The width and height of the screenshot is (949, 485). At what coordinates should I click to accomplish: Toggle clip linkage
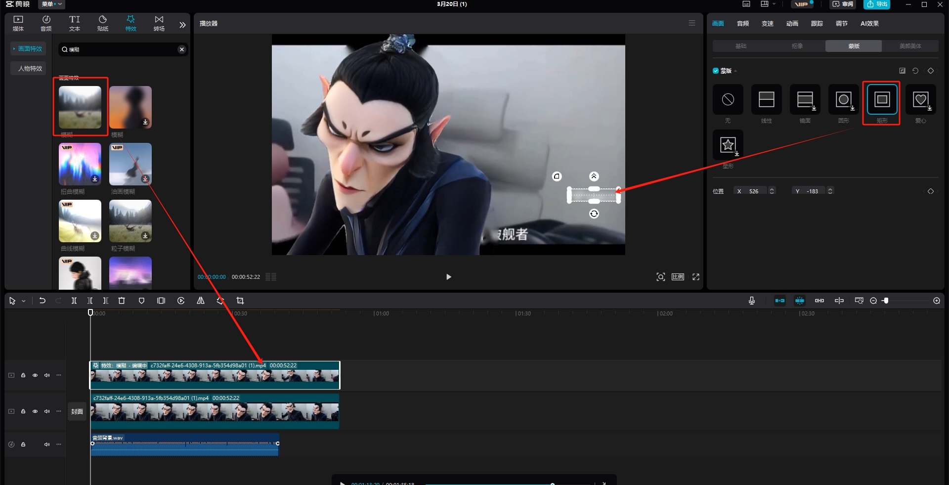coord(820,301)
